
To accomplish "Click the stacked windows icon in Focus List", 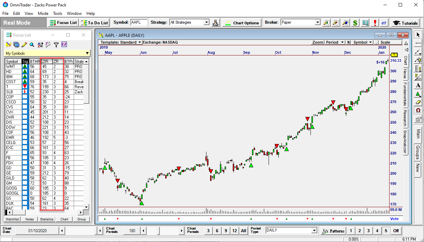I will click(17, 45).
